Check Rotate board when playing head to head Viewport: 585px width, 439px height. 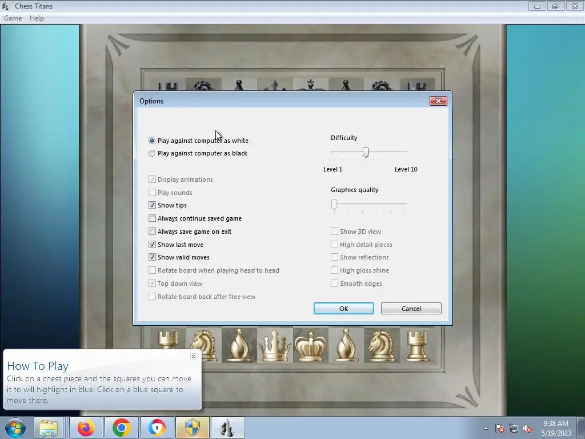(152, 270)
